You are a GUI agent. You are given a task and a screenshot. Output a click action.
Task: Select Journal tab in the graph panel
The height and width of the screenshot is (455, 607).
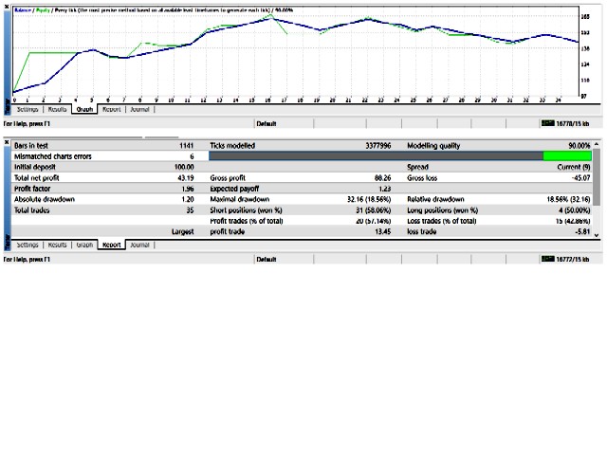point(139,110)
